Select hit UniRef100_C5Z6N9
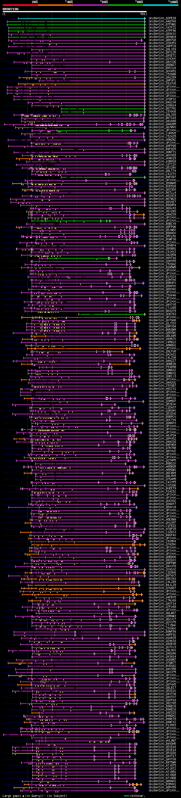 click(162, 74)
